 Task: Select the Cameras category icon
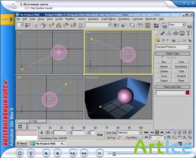coord(174,41)
